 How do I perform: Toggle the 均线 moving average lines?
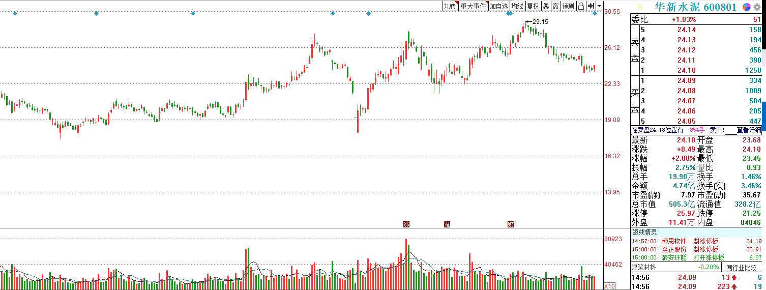[517, 6]
